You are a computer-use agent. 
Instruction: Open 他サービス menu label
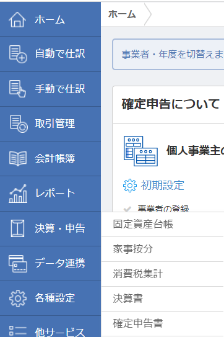pyautogui.click(x=60, y=332)
